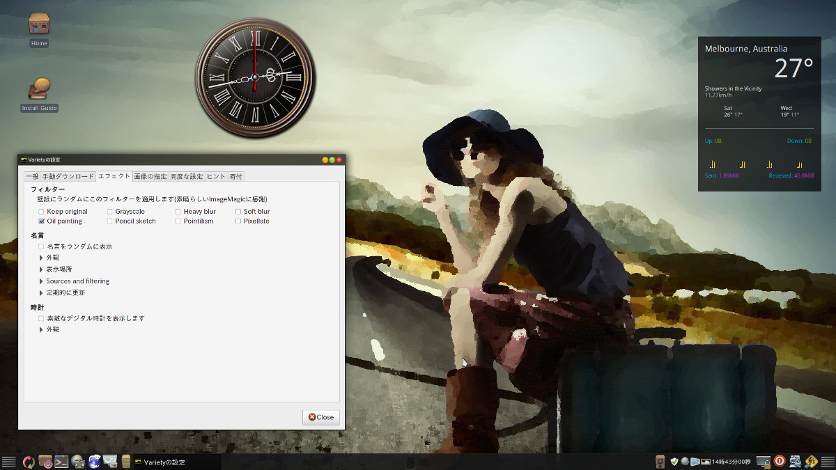836x470 pixels.
Task: Minimize Variety settings with orange title button
Action: coord(325,160)
